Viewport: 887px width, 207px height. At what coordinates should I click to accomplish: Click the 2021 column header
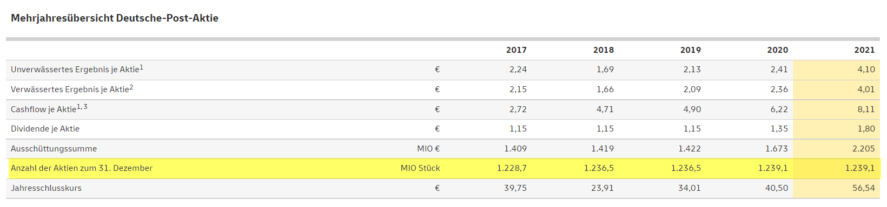click(x=864, y=50)
